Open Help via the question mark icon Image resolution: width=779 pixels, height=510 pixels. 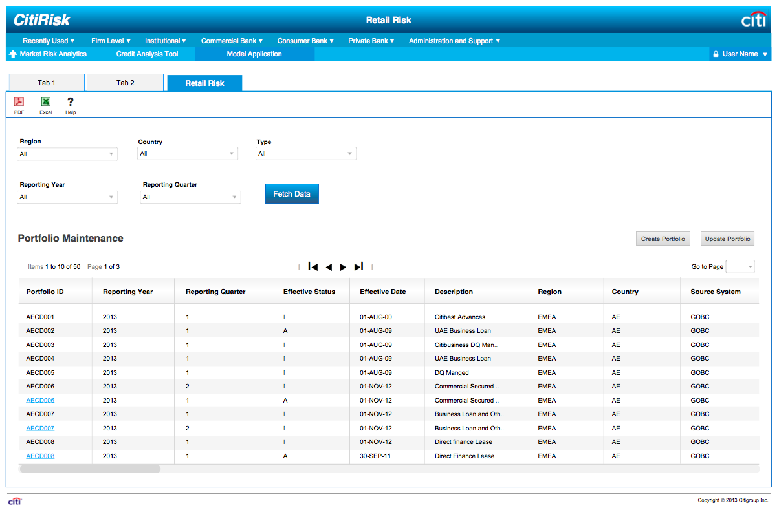pos(71,101)
